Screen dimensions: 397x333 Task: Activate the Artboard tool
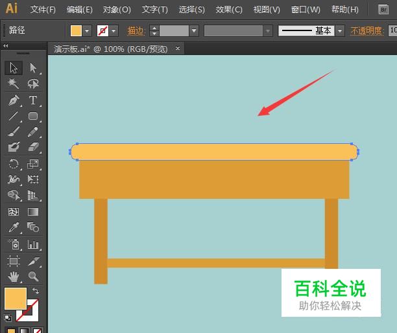click(13, 261)
